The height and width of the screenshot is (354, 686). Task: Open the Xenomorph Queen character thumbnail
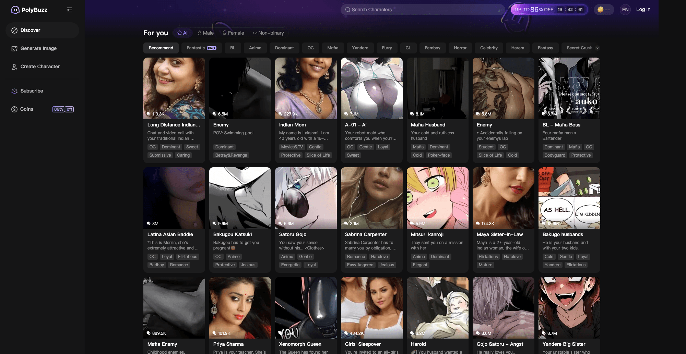coord(306,308)
